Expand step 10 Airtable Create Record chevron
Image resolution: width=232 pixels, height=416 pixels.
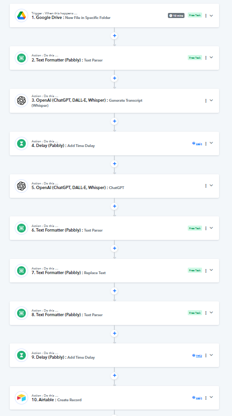click(211, 397)
